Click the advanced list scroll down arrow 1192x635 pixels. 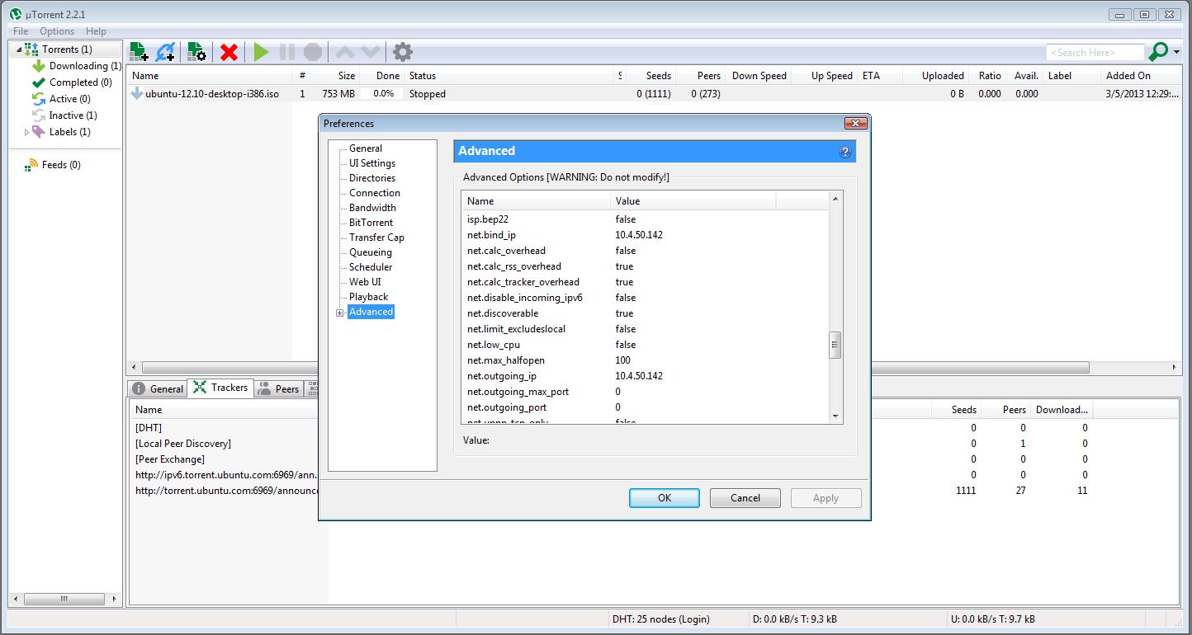(835, 417)
